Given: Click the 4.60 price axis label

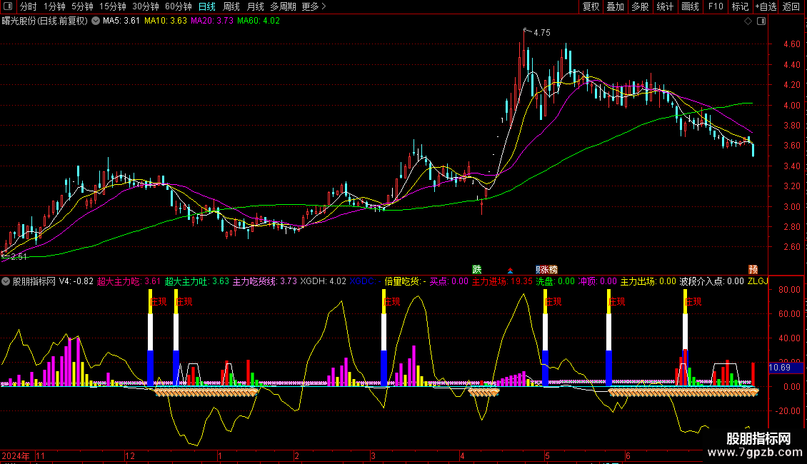Looking at the screenshot, I should pos(791,44).
